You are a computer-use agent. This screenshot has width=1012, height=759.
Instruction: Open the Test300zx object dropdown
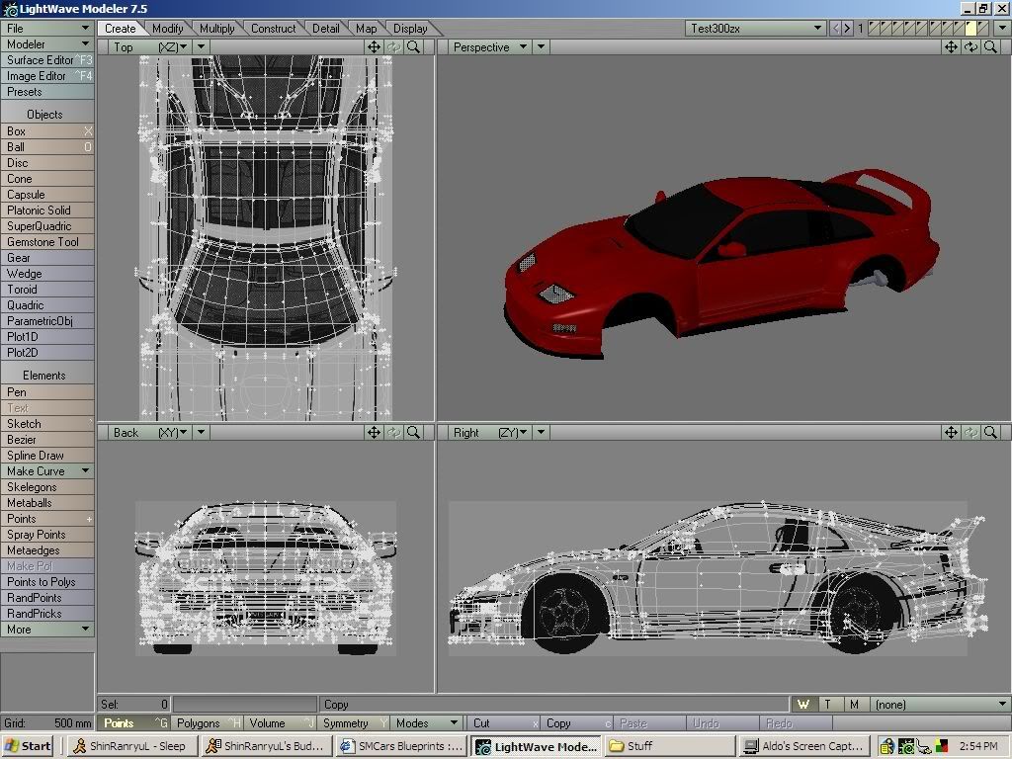(x=818, y=29)
